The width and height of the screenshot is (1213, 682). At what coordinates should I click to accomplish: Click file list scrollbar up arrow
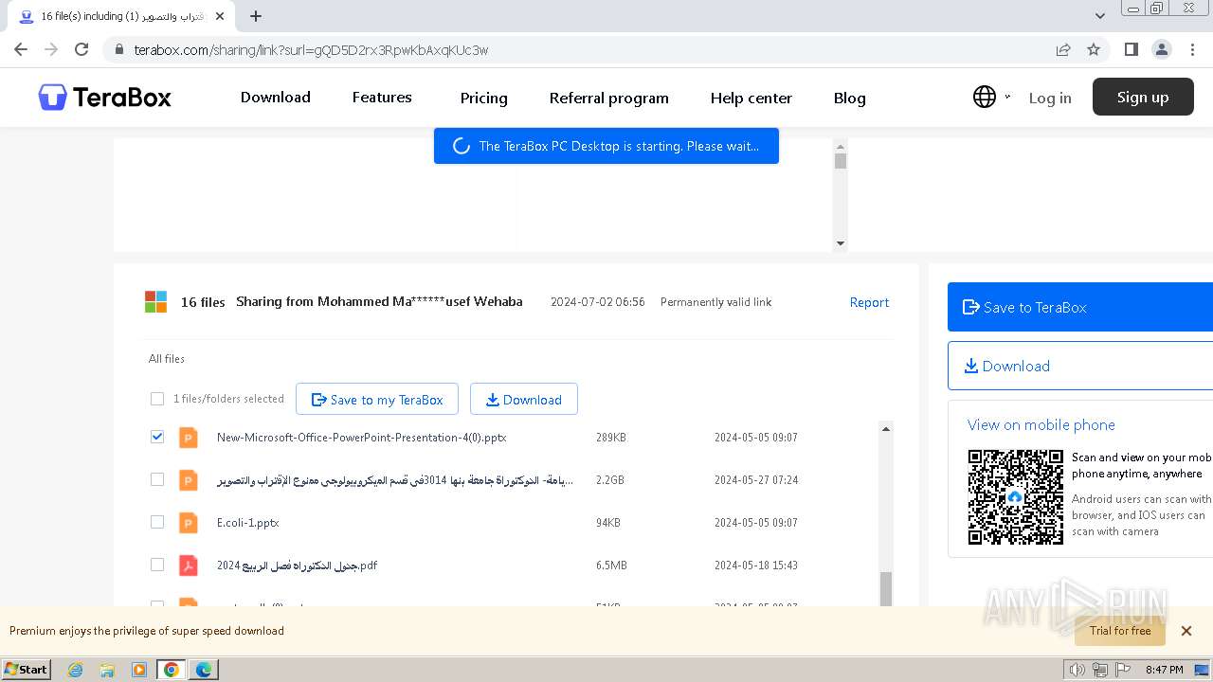pyautogui.click(x=886, y=429)
